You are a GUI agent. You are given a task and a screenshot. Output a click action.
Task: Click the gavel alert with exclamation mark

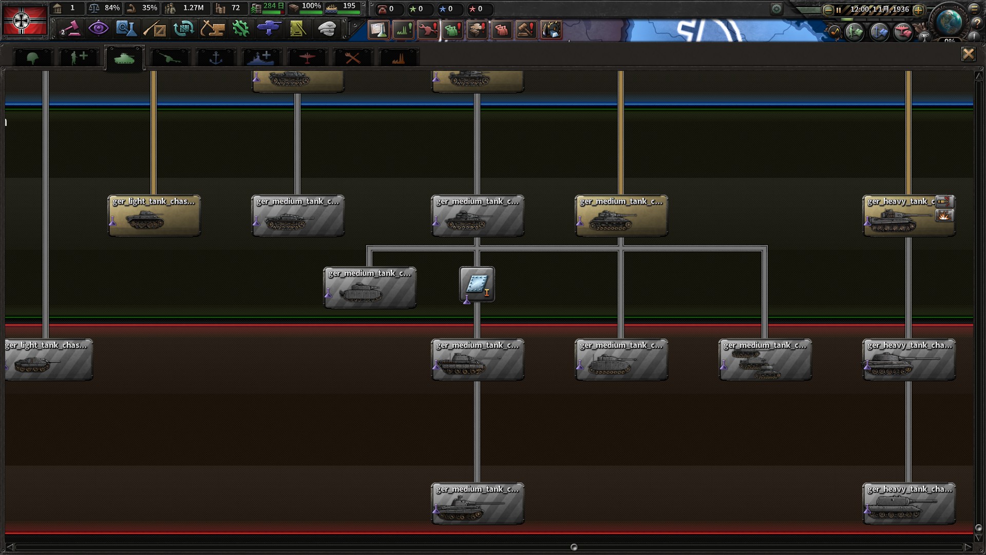click(526, 30)
